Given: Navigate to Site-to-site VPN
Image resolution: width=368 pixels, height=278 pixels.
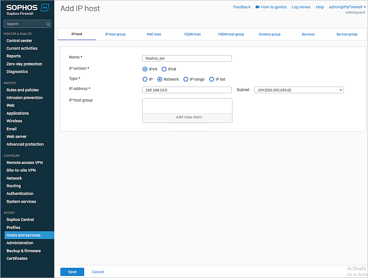Looking at the screenshot, I should pyautogui.click(x=21, y=170).
